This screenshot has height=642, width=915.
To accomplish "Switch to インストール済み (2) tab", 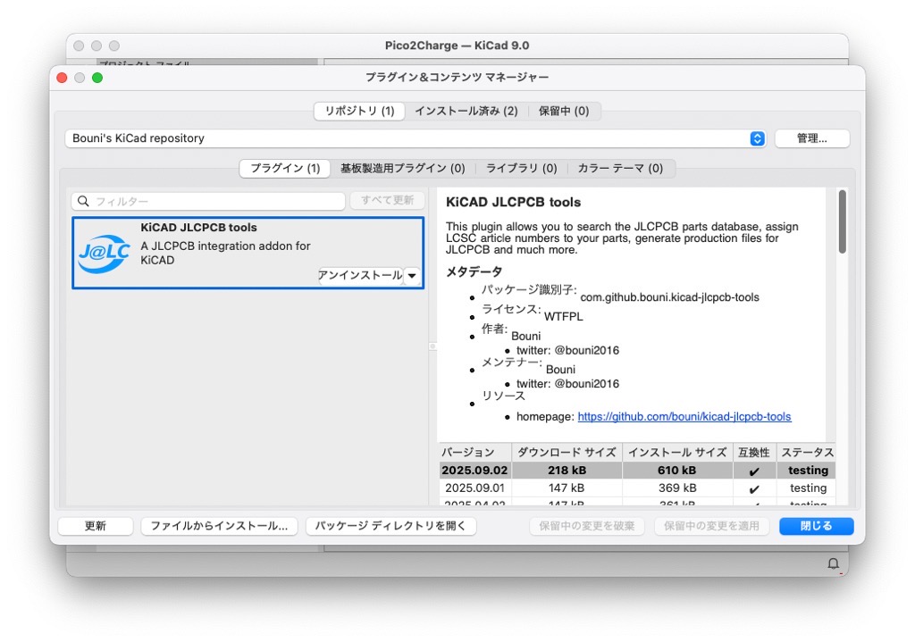I will 466,111.
